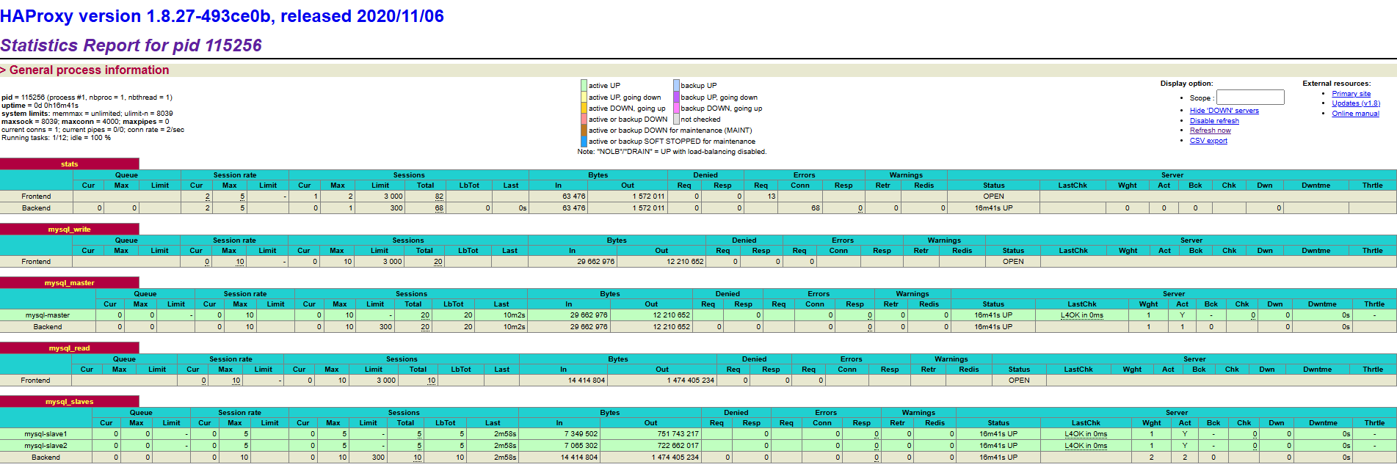This screenshot has width=1397, height=470.
Task: Click the backup UP legend color box
Action: 677,85
